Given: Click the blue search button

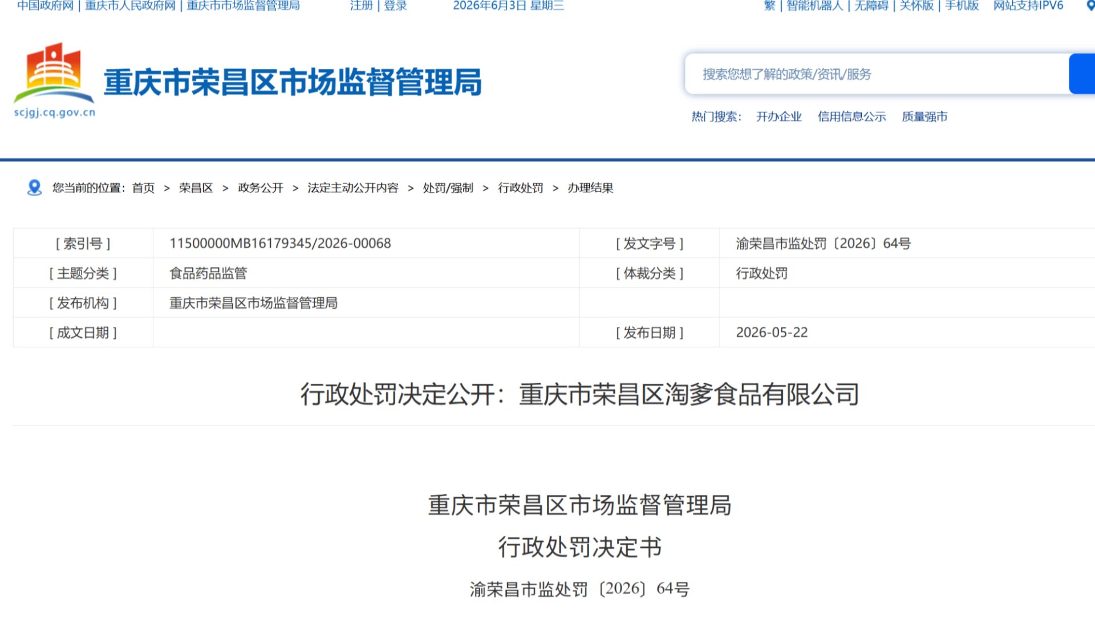Looking at the screenshot, I should [x=1082, y=74].
